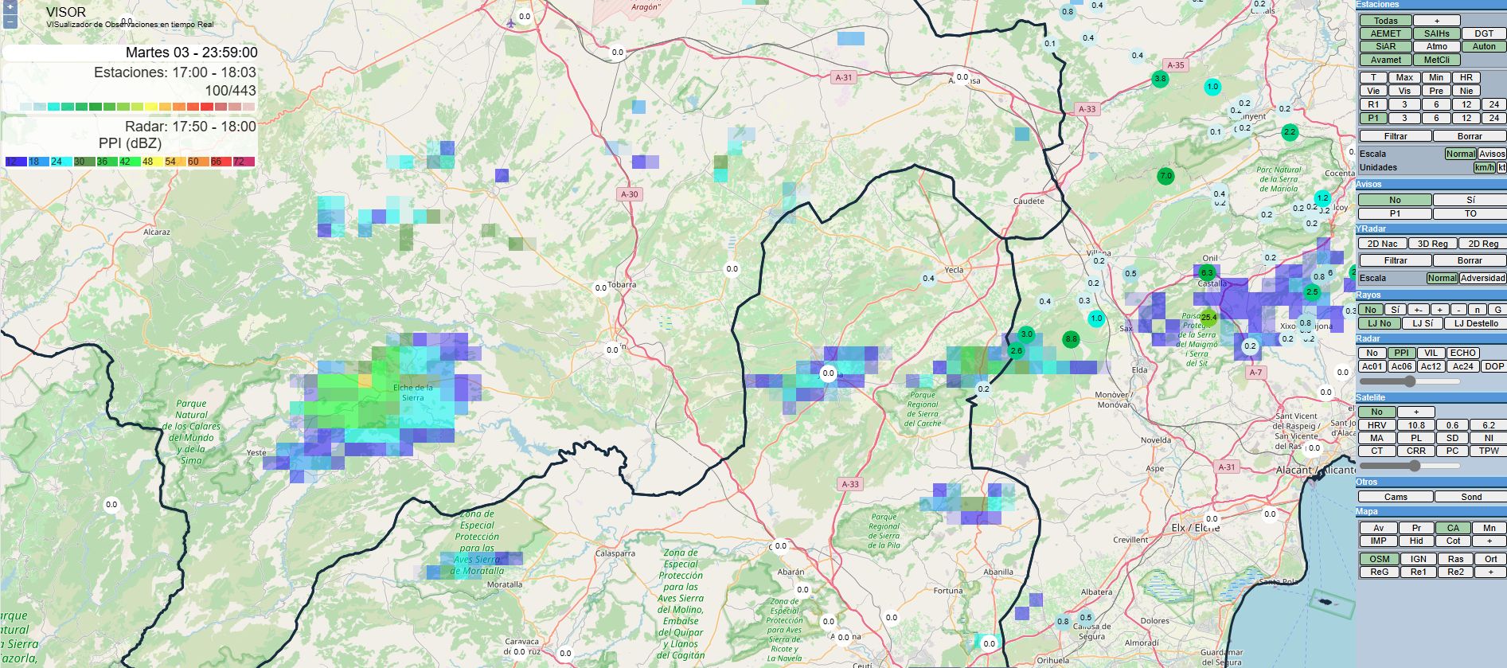Switch base map to IGN
The width and height of the screenshot is (1507, 668).
(x=1418, y=559)
